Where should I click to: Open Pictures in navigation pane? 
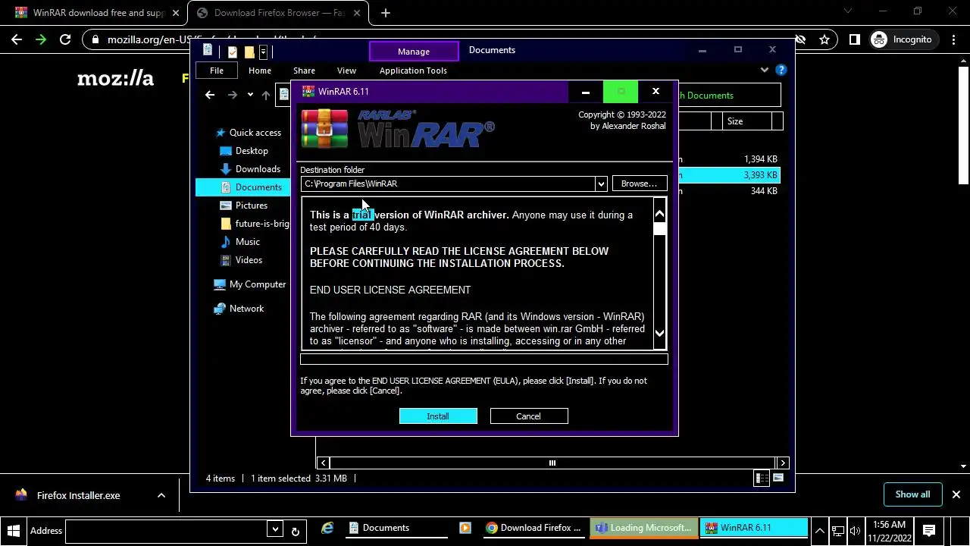pyautogui.click(x=243, y=206)
